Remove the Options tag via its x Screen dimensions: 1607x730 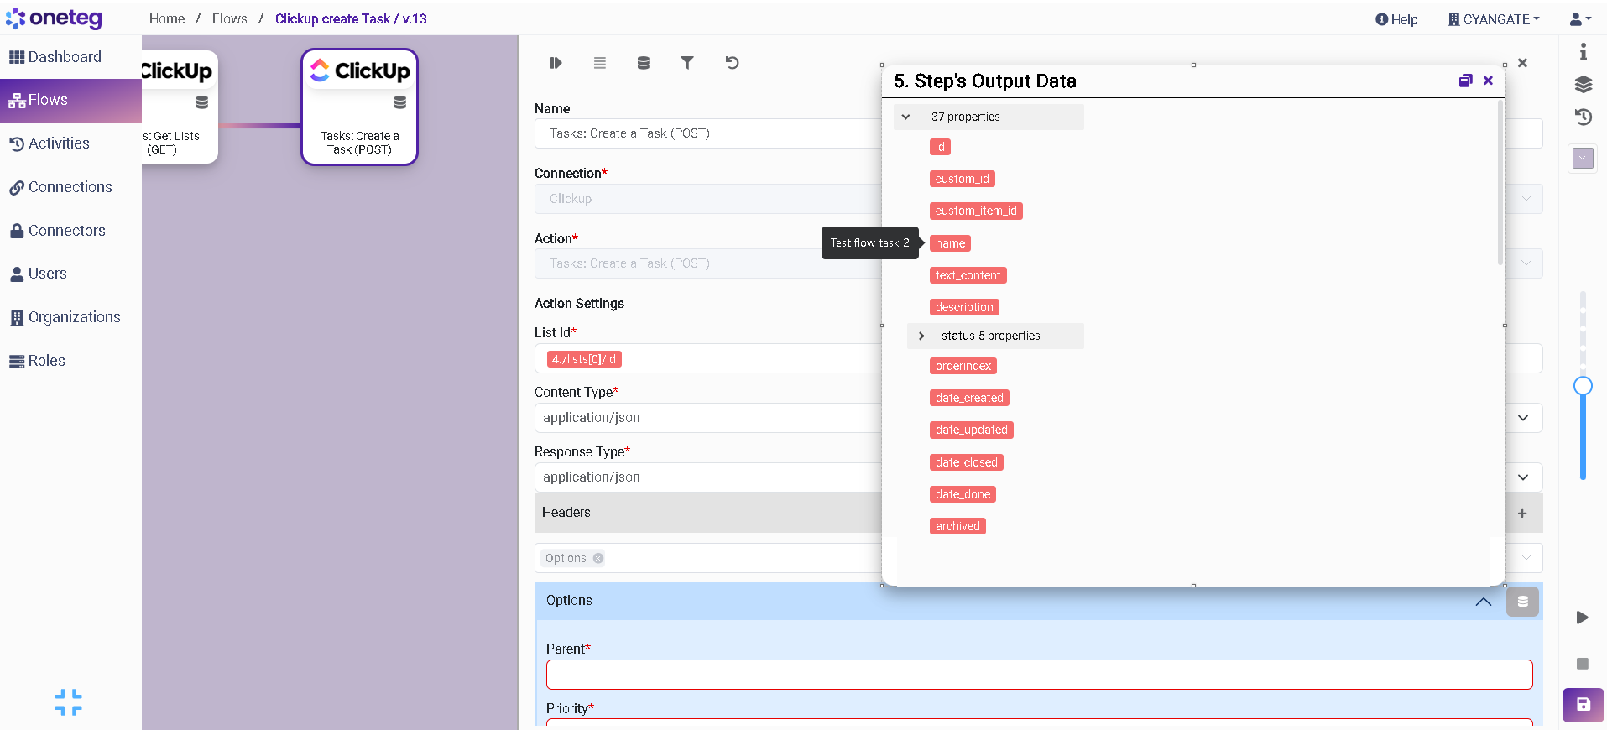(598, 558)
